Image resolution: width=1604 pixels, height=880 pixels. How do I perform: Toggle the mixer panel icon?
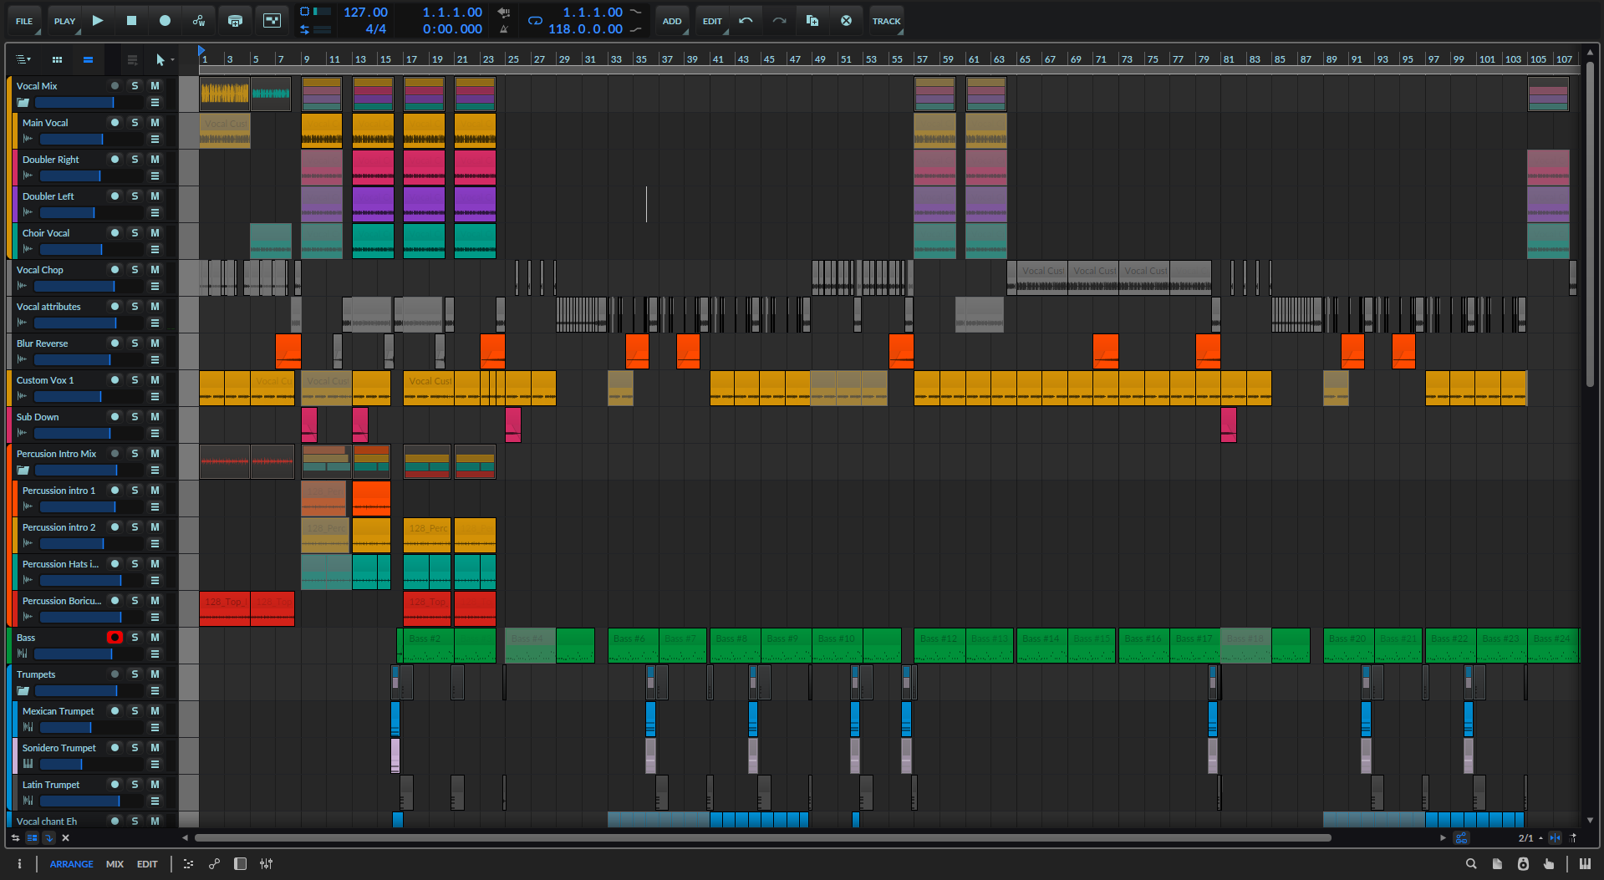tap(266, 864)
